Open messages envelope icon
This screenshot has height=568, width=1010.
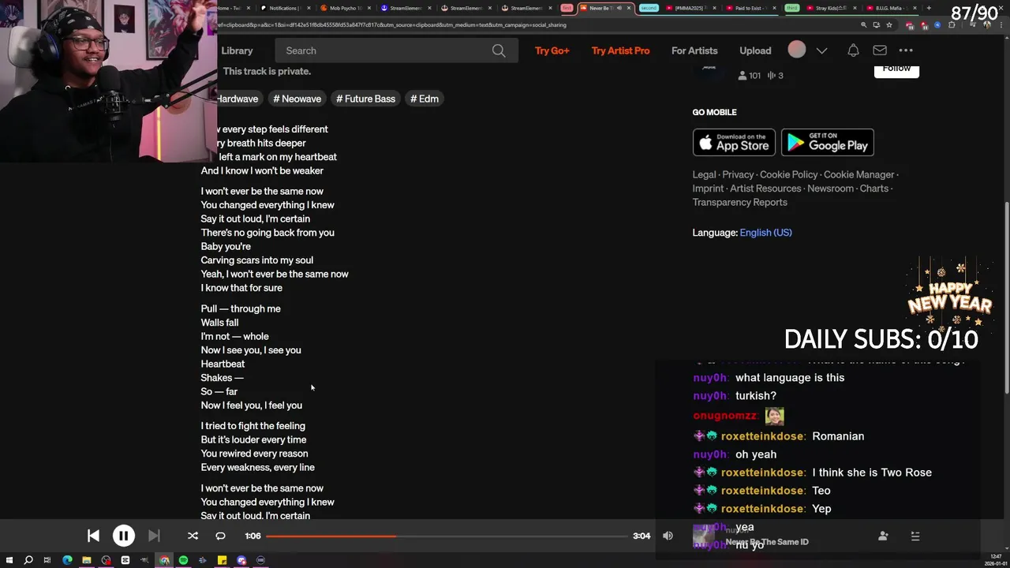[x=880, y=50]
